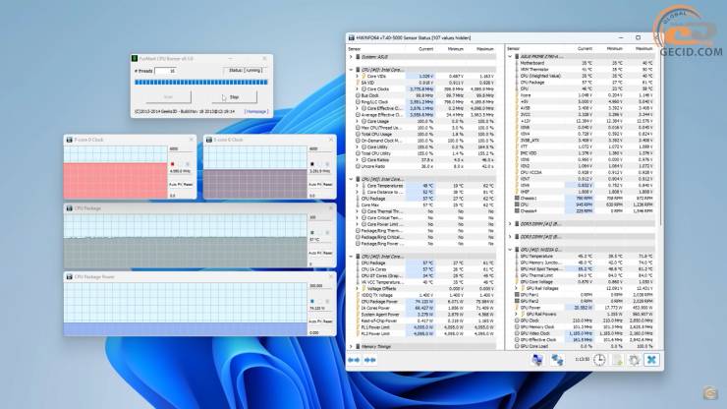Click the red color swatch in P-core 0 Clock graph
Image resolution: width=727 pixels, height=409 pixels.
(173, 164)
